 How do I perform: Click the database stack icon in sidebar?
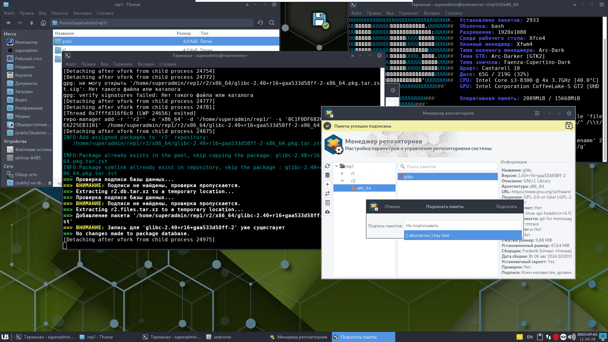click(x=327, y=175)
